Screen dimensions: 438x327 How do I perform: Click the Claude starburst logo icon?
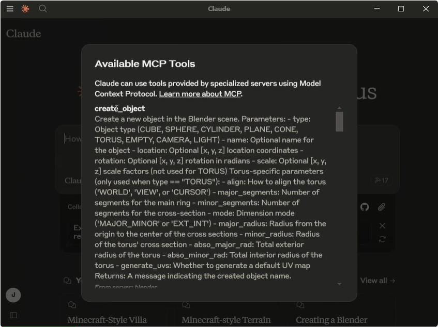click(25, 9)
